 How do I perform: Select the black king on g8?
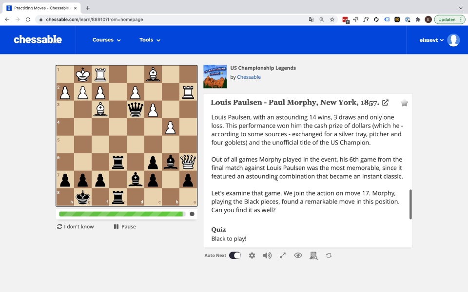pyautogui.click(x=83, y=197)
